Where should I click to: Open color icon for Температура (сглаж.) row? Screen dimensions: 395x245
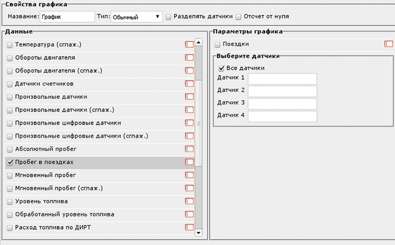(189, 44)
